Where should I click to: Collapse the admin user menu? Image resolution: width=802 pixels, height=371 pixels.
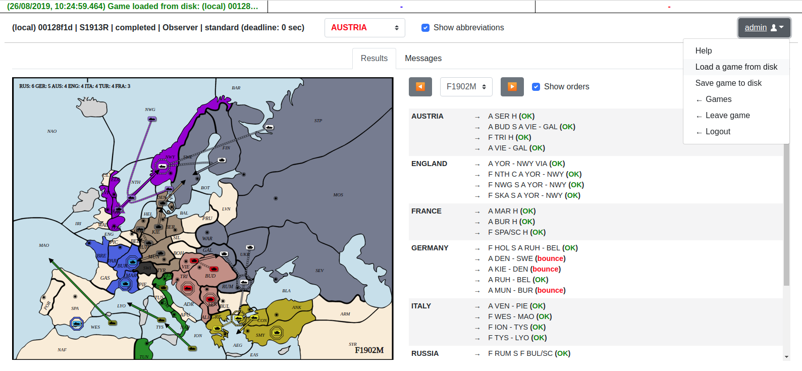[764, 28]
